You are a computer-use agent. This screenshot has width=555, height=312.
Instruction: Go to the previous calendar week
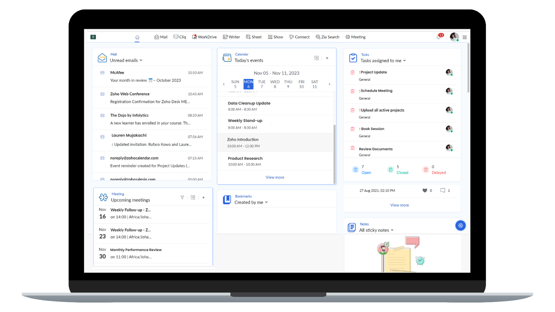tap(224, 84)
